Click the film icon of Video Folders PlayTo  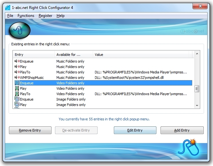click(17, 94)
